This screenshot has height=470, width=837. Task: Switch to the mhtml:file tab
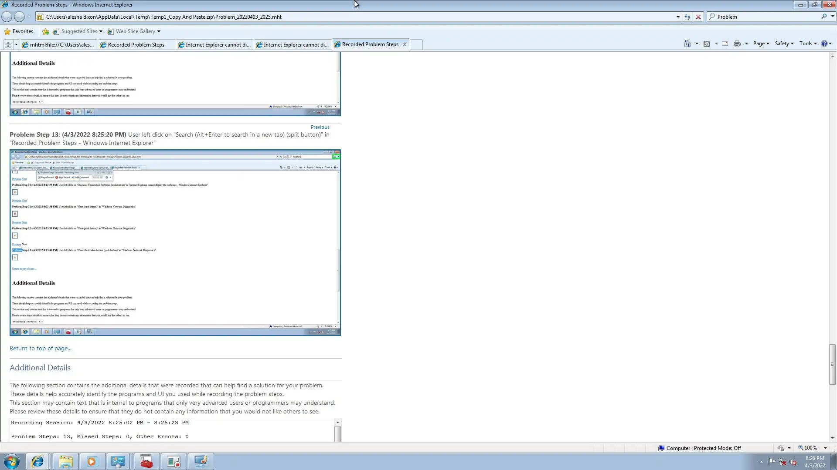(x=58, y=44)
